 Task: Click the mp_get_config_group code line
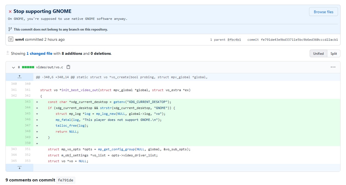point(119,149)
